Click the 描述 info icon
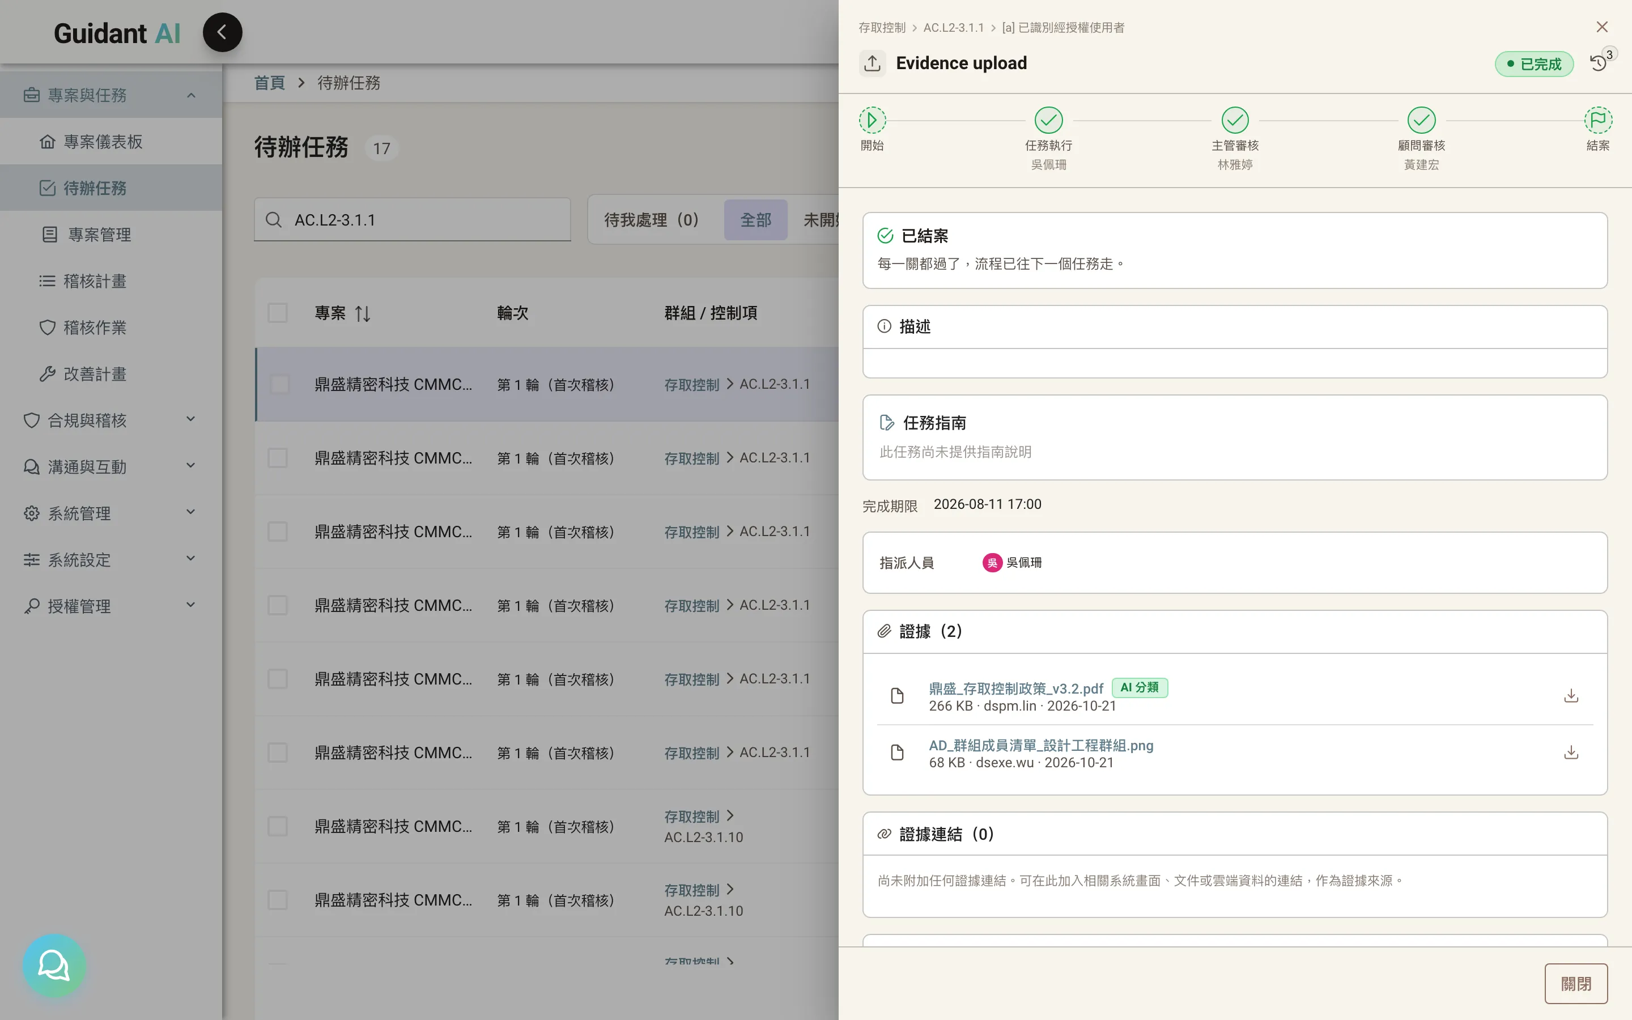The width and height of the screenshot is (1632, 1020). click(883, 326)
